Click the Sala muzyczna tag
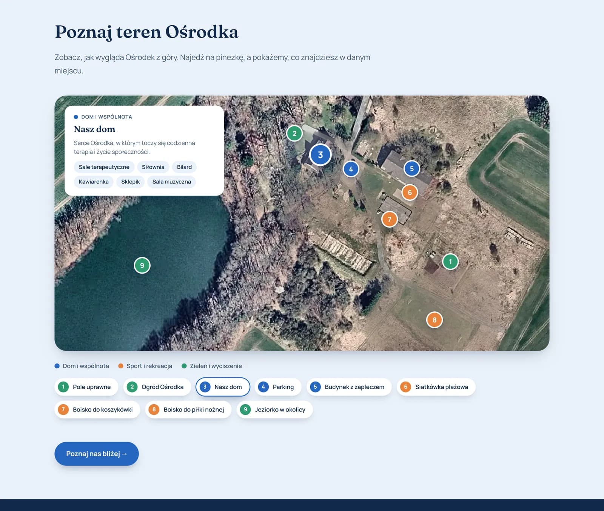The height and width of the screenshot is (511, 604). 172,182
